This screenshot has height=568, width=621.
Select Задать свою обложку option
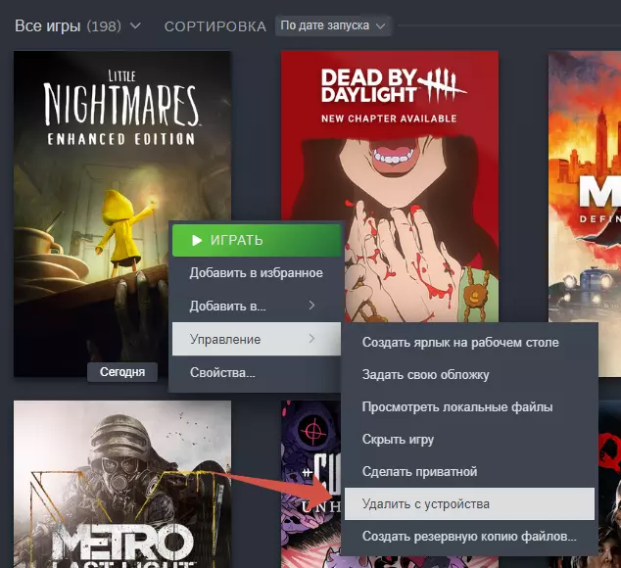(469, 375)
